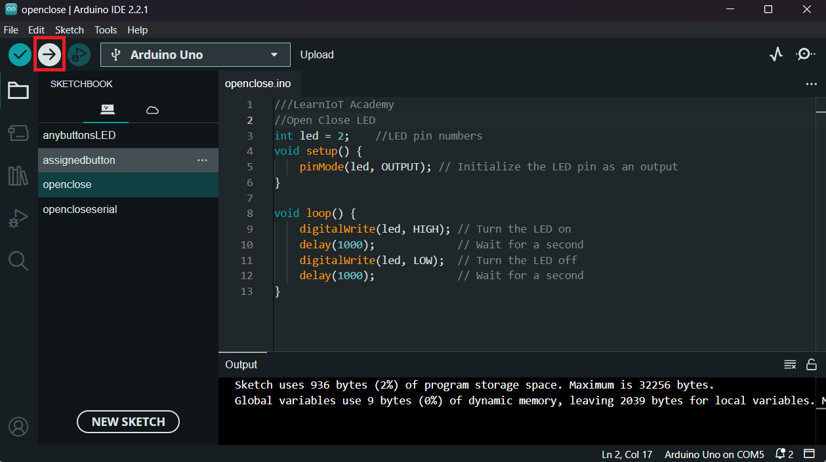Open the assignedbutton sketch
Image resolution: width=826 pixels, height=462 pixels.
(x=128, y=160)
